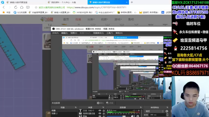Open a new browser tab with plus
This screenshot has height=117, width=209.
[132, 2]
